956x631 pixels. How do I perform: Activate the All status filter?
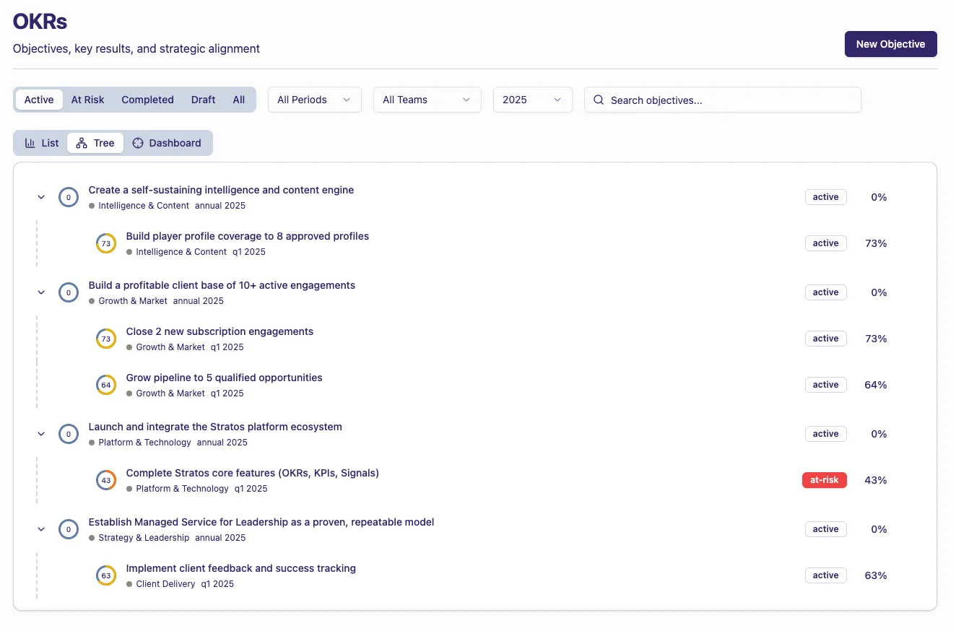239,100
